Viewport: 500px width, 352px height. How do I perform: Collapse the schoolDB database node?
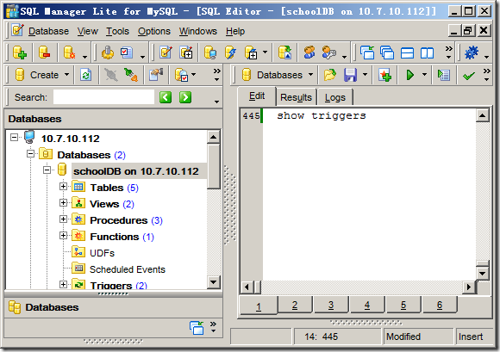(x=47, y=170)
